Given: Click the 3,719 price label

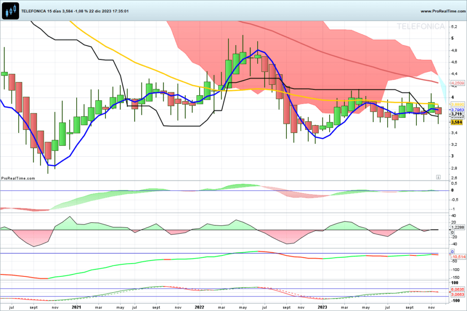Looking at the screenshot, I should [457, 114].
